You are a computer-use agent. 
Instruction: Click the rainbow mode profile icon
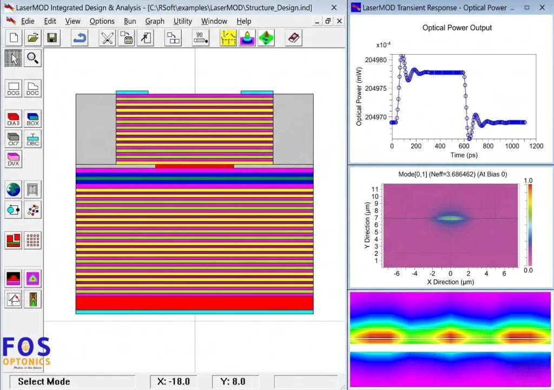coord(247,37)
